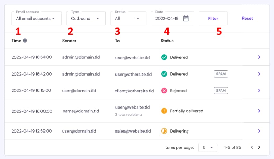Click SPAM badge on Rejected row

[221, 91]
